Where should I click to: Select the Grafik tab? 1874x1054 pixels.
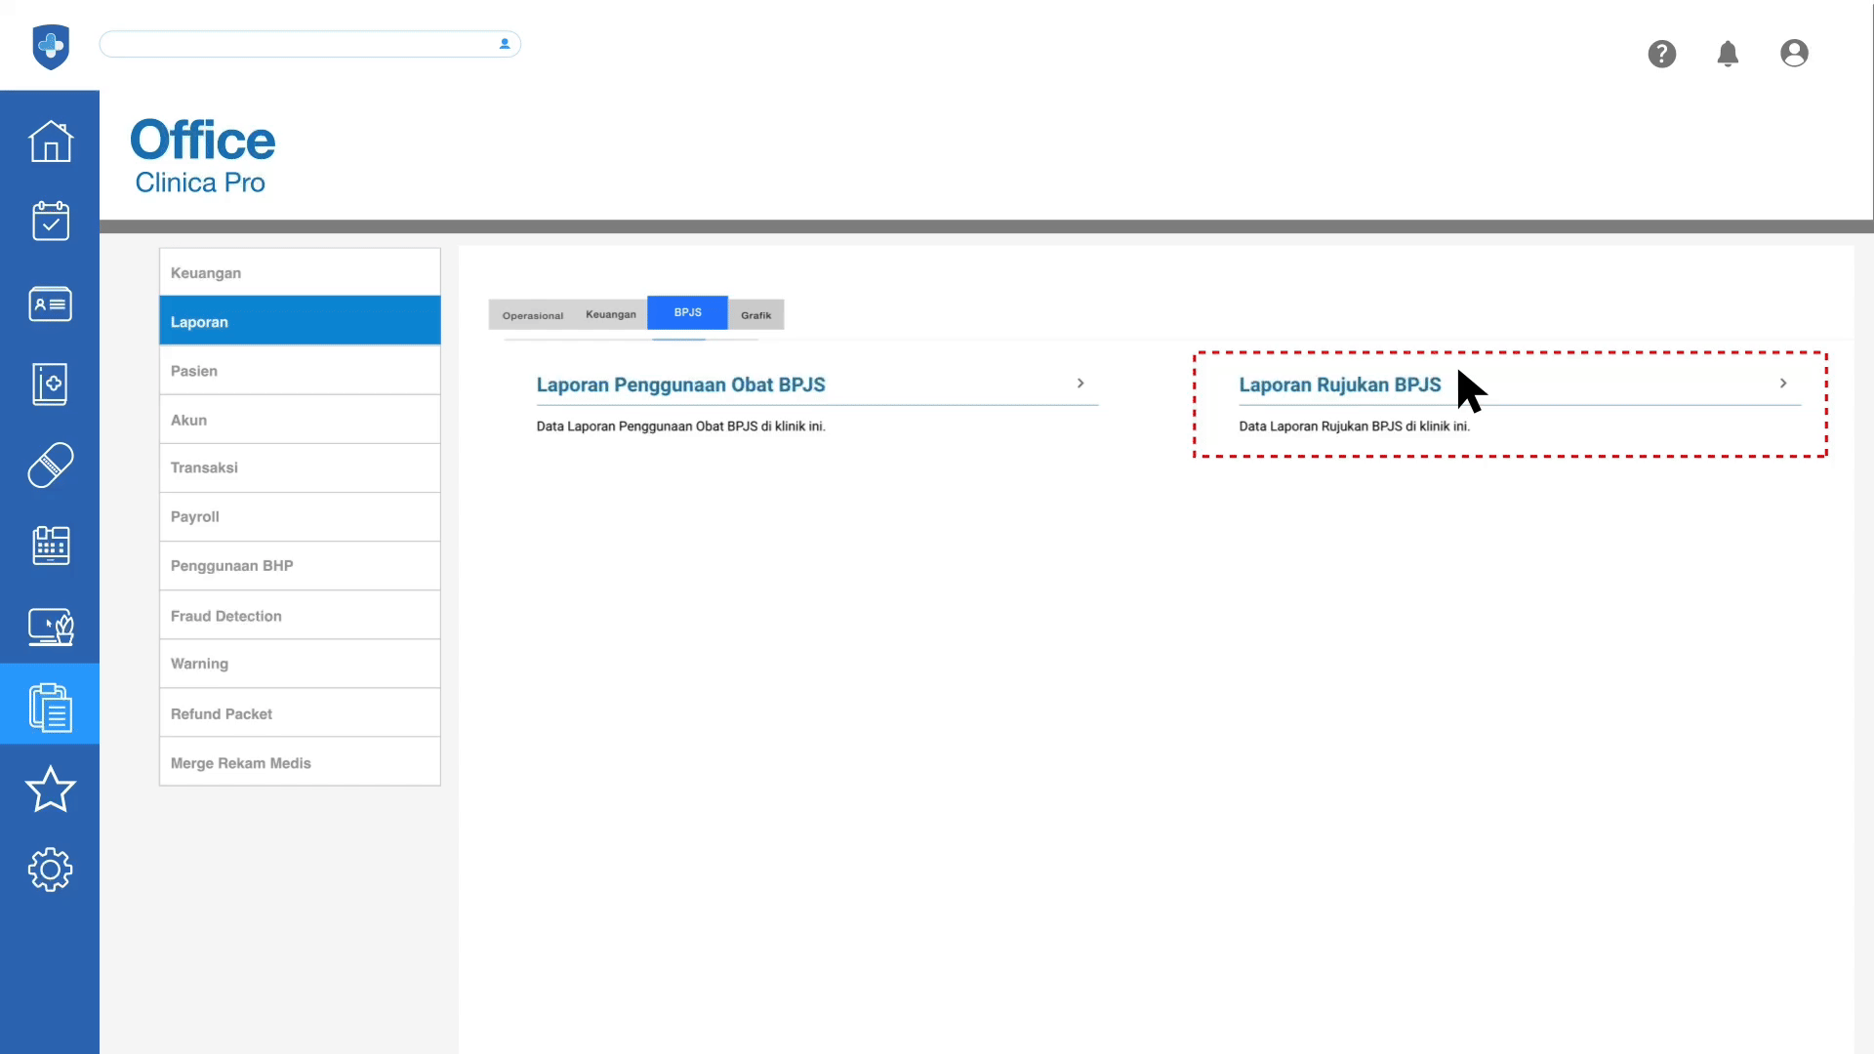pos(755,315)
